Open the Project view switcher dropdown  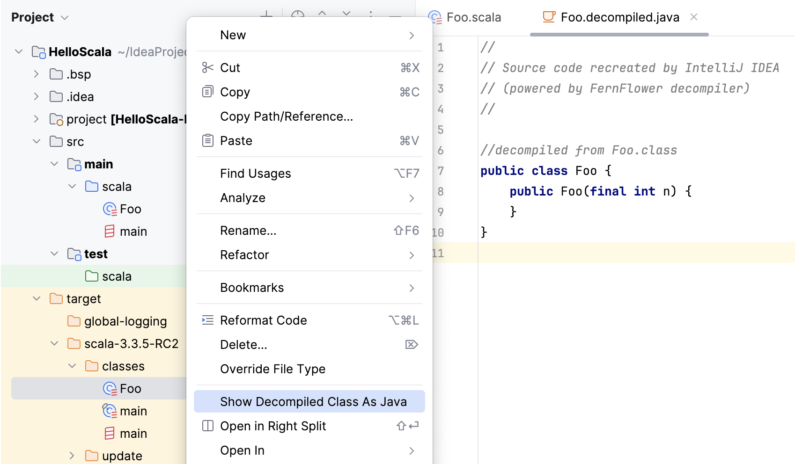tap(64, 17)
